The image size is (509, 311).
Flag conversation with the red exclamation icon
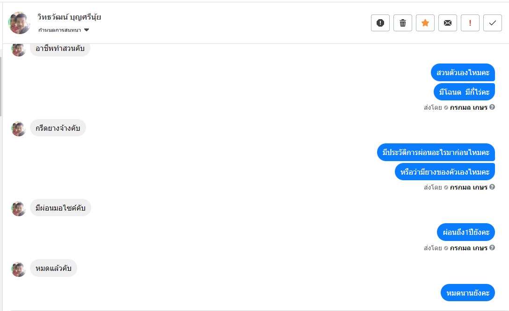pos(470,23)
